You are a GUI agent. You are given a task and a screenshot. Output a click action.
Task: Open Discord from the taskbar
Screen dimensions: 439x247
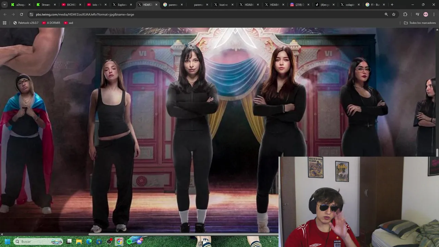(139, 242)
